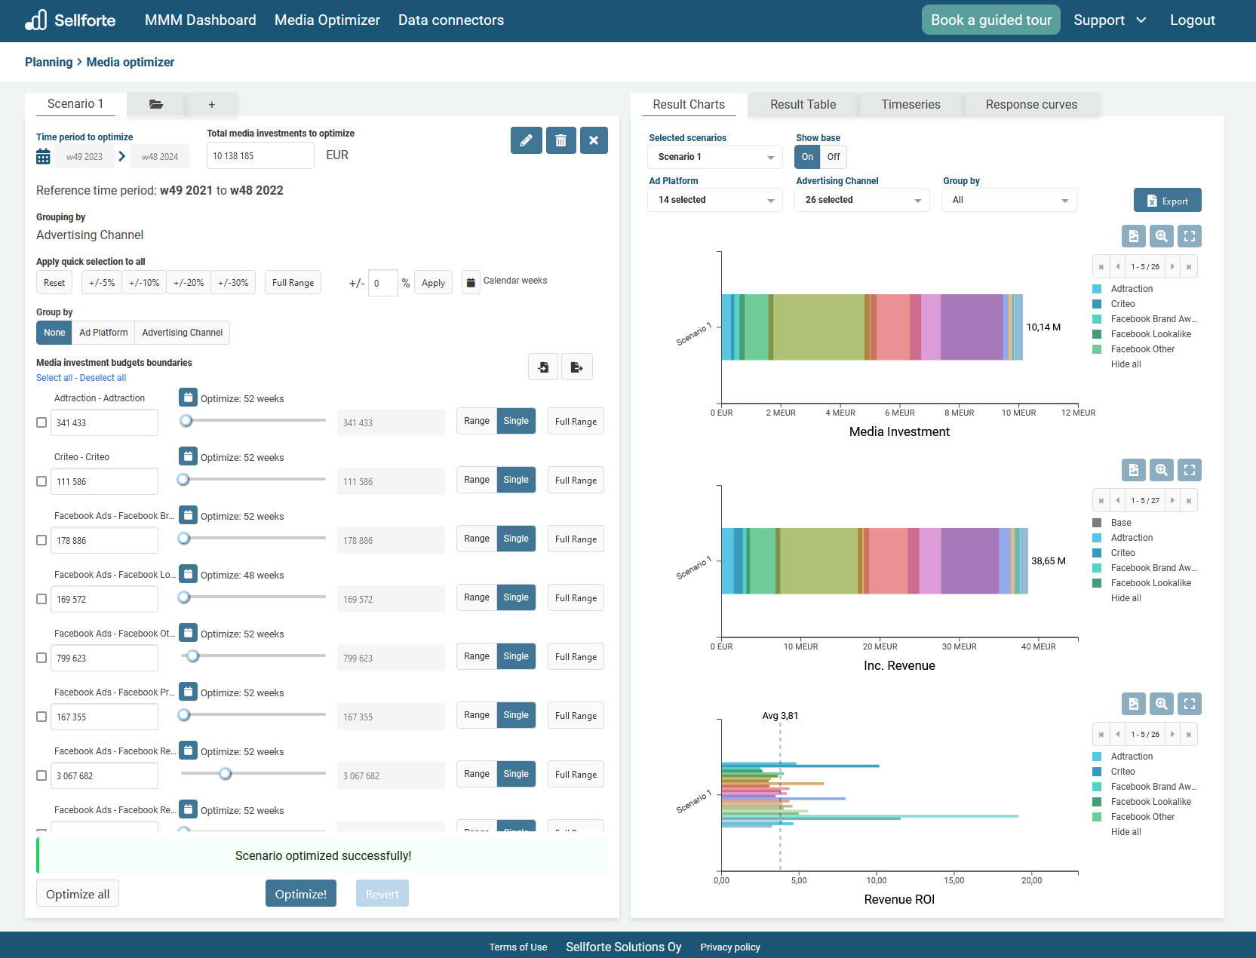Turn Show base Off
This screenshot has width=1256, height=958.
[x=833, y=157]
